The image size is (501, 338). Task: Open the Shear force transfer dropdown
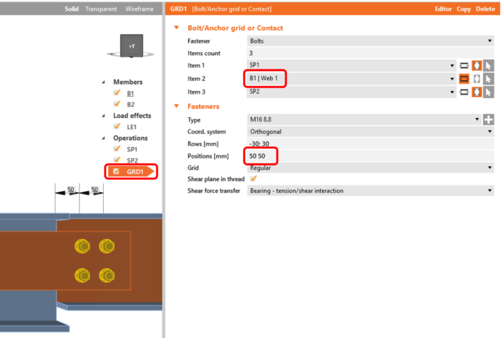click(x=370, y=191)
